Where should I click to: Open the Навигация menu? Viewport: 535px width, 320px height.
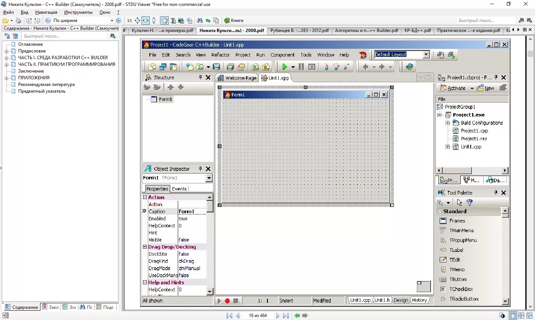pyautogui.click(x=46, y=12)
